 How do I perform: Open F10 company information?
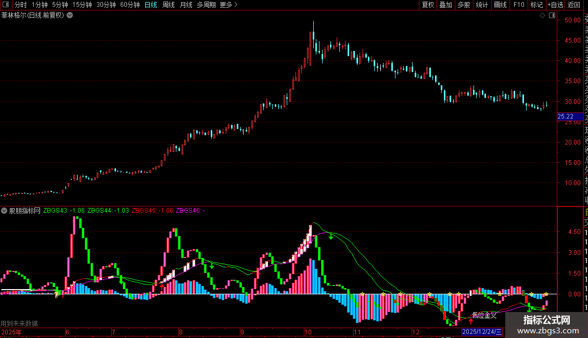tap(519, 5)
